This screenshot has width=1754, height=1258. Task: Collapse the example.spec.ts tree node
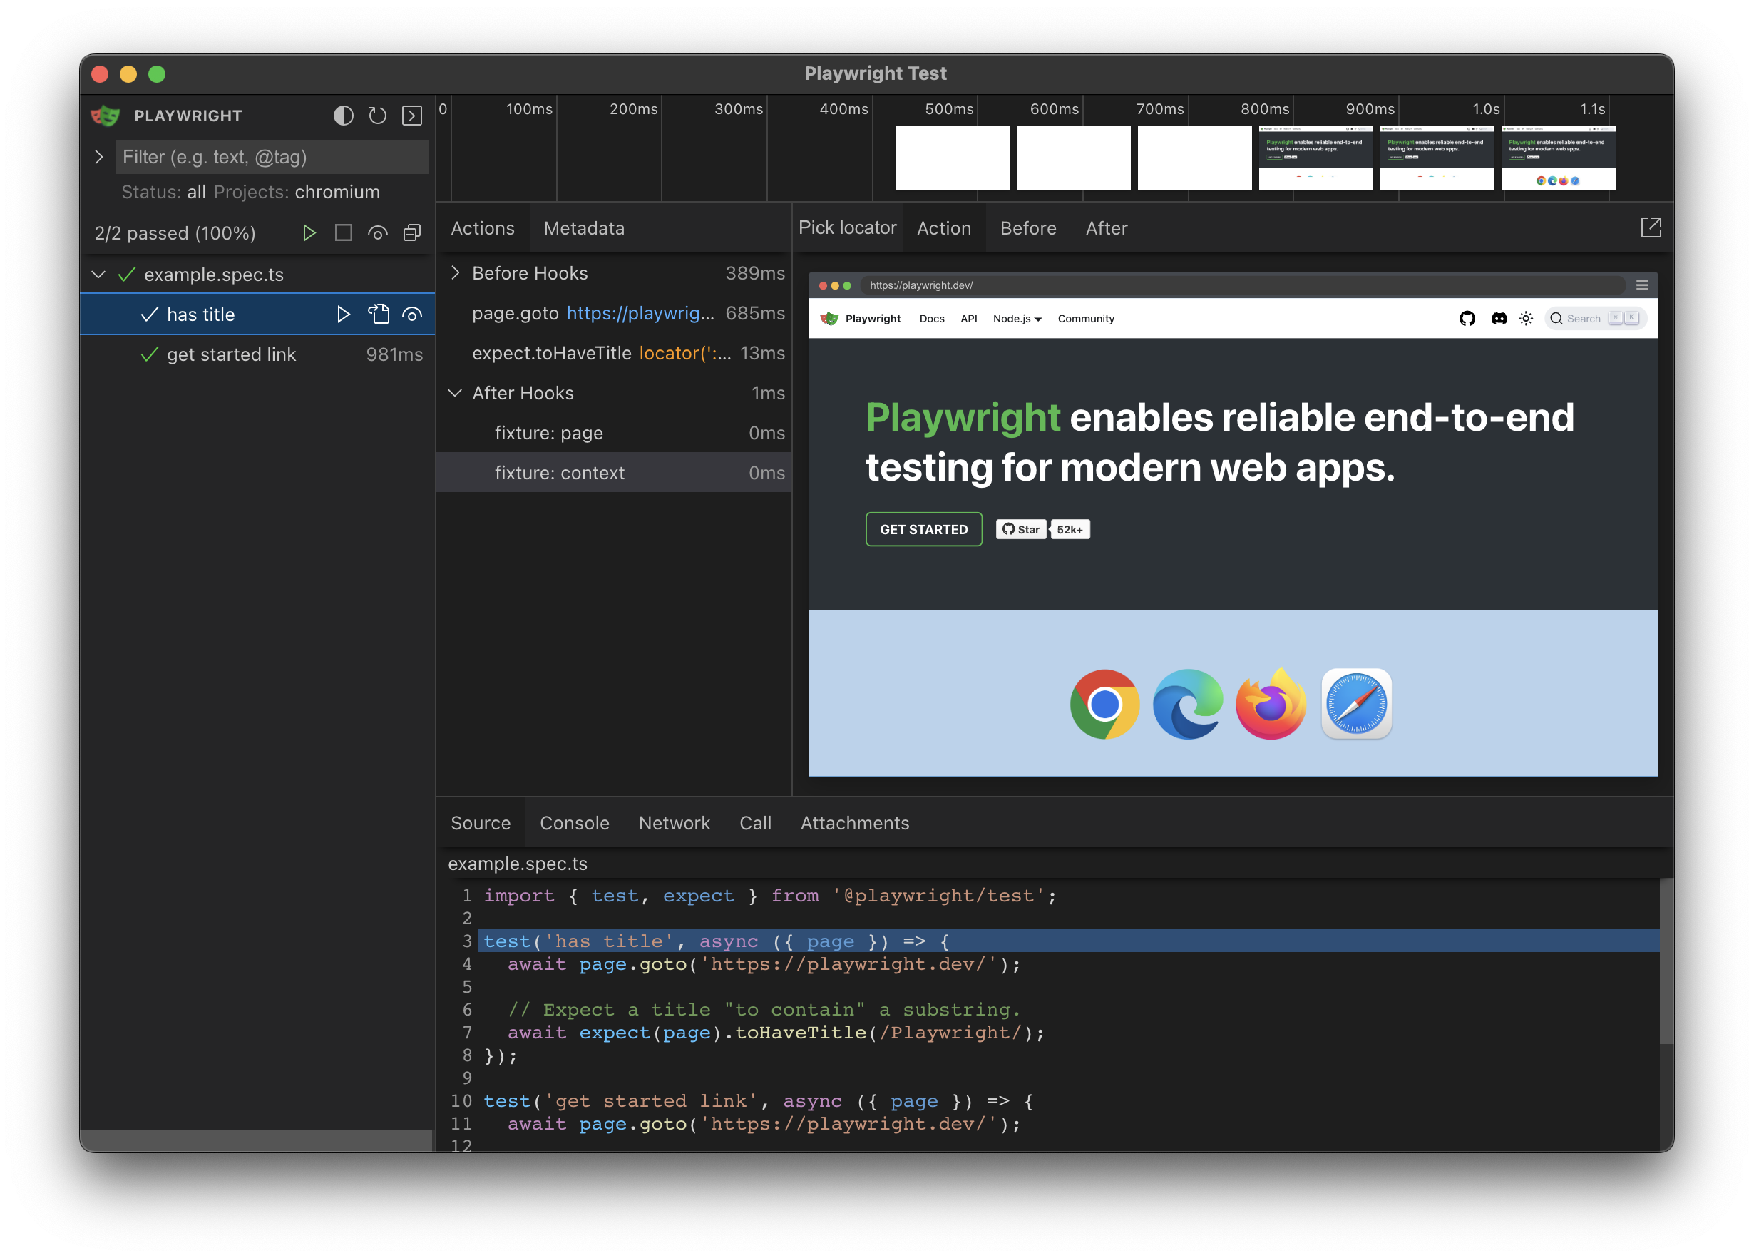tap(98, 275)
